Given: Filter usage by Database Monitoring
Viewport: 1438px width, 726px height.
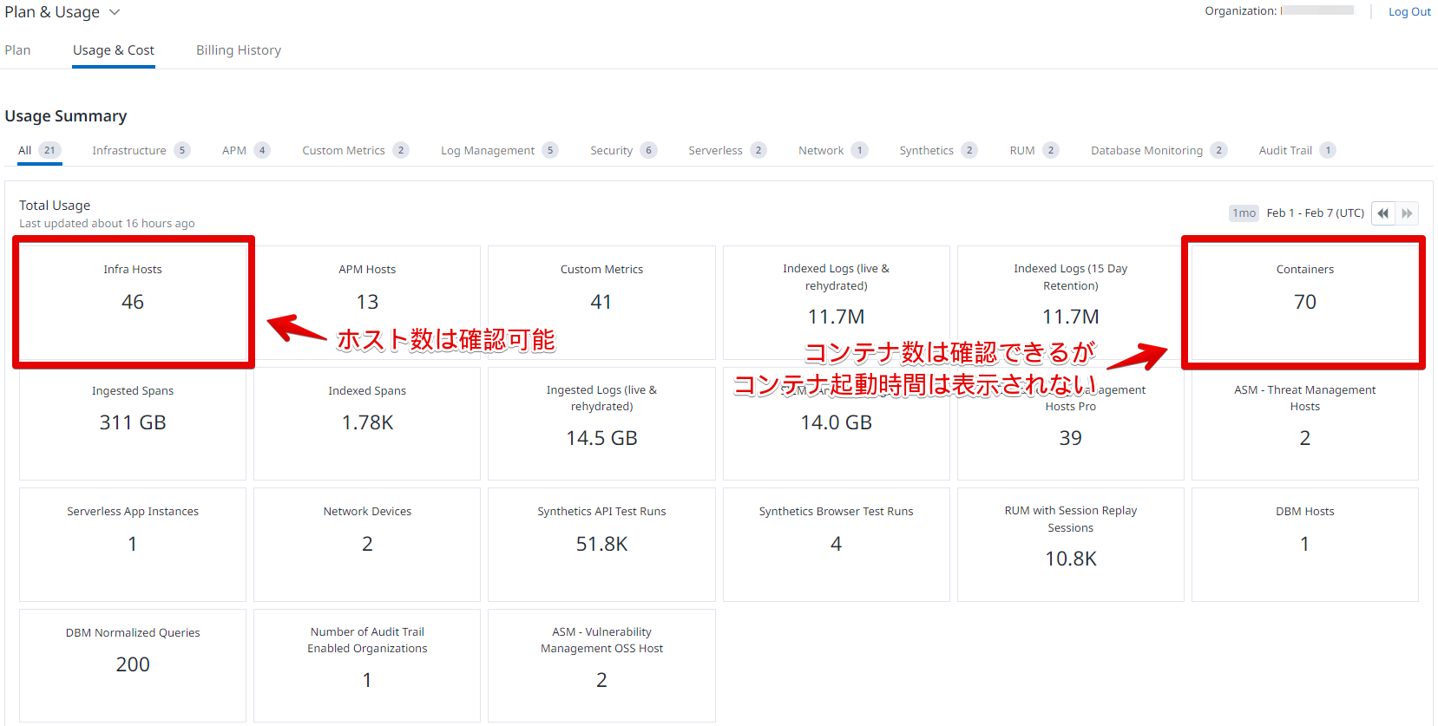Looking at the screenshot, I should tap(1159, 150).
